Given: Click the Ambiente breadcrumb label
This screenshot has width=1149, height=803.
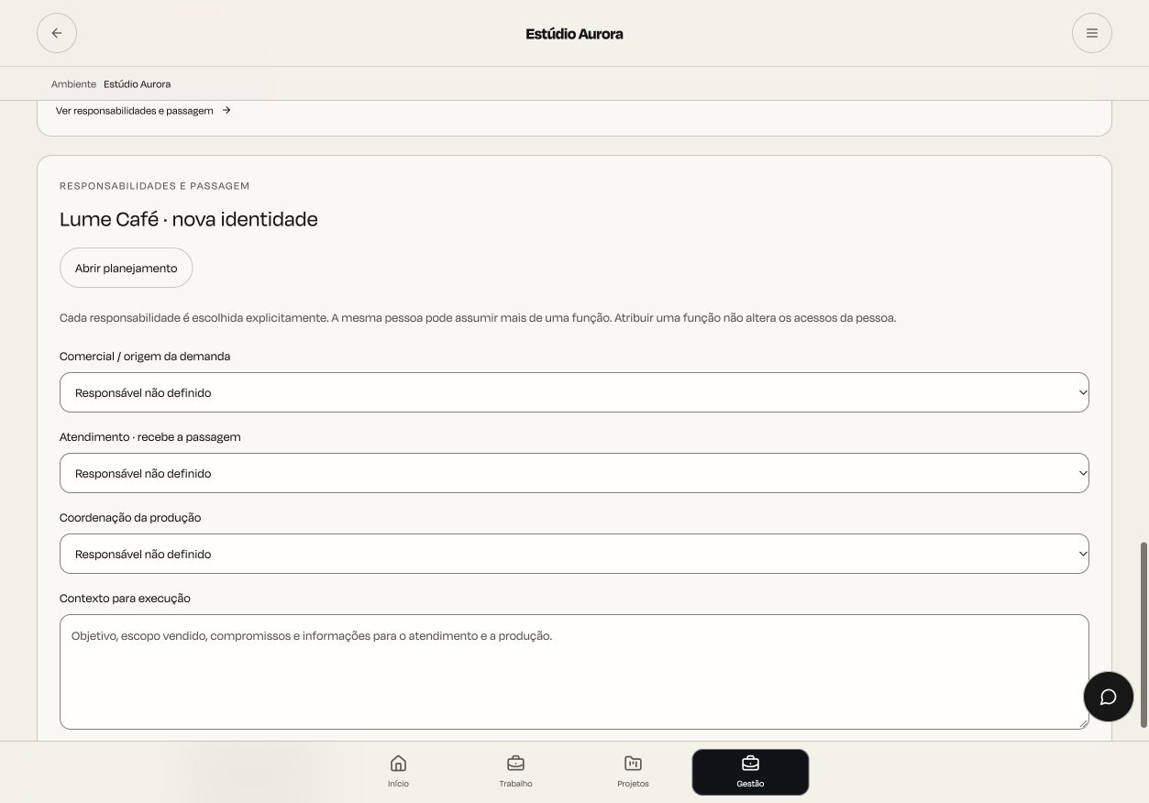Looking at the screenshot, I should 73,84.
